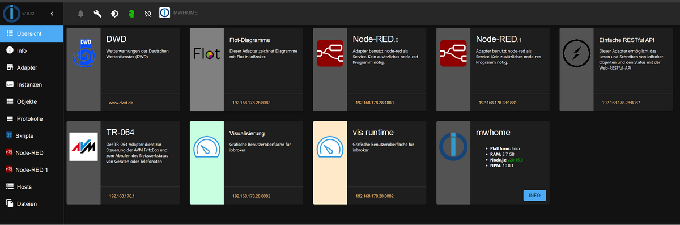Open the Adapter page
The image size is (680, 225).
(32, 67)
